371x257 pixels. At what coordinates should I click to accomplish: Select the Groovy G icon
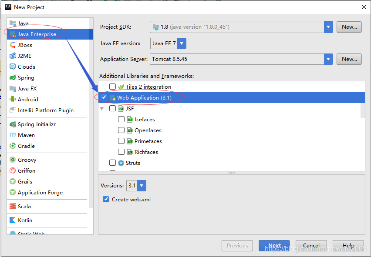(x=13, y=160)
